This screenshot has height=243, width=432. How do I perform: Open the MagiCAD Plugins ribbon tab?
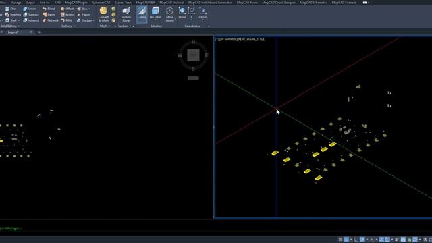pos(76,3)
